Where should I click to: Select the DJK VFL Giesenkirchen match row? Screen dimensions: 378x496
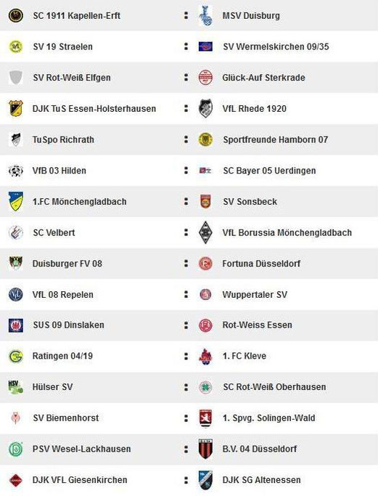click(189, 480)
